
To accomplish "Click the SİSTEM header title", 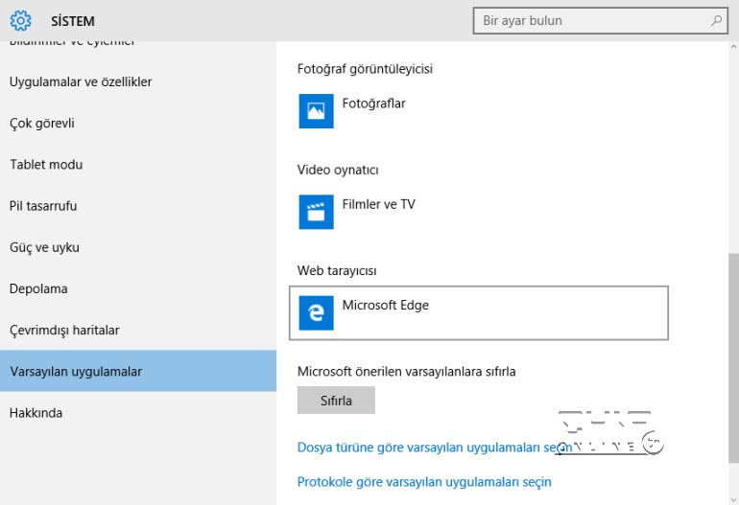I will pyautogui.click(x=73, y=21).
